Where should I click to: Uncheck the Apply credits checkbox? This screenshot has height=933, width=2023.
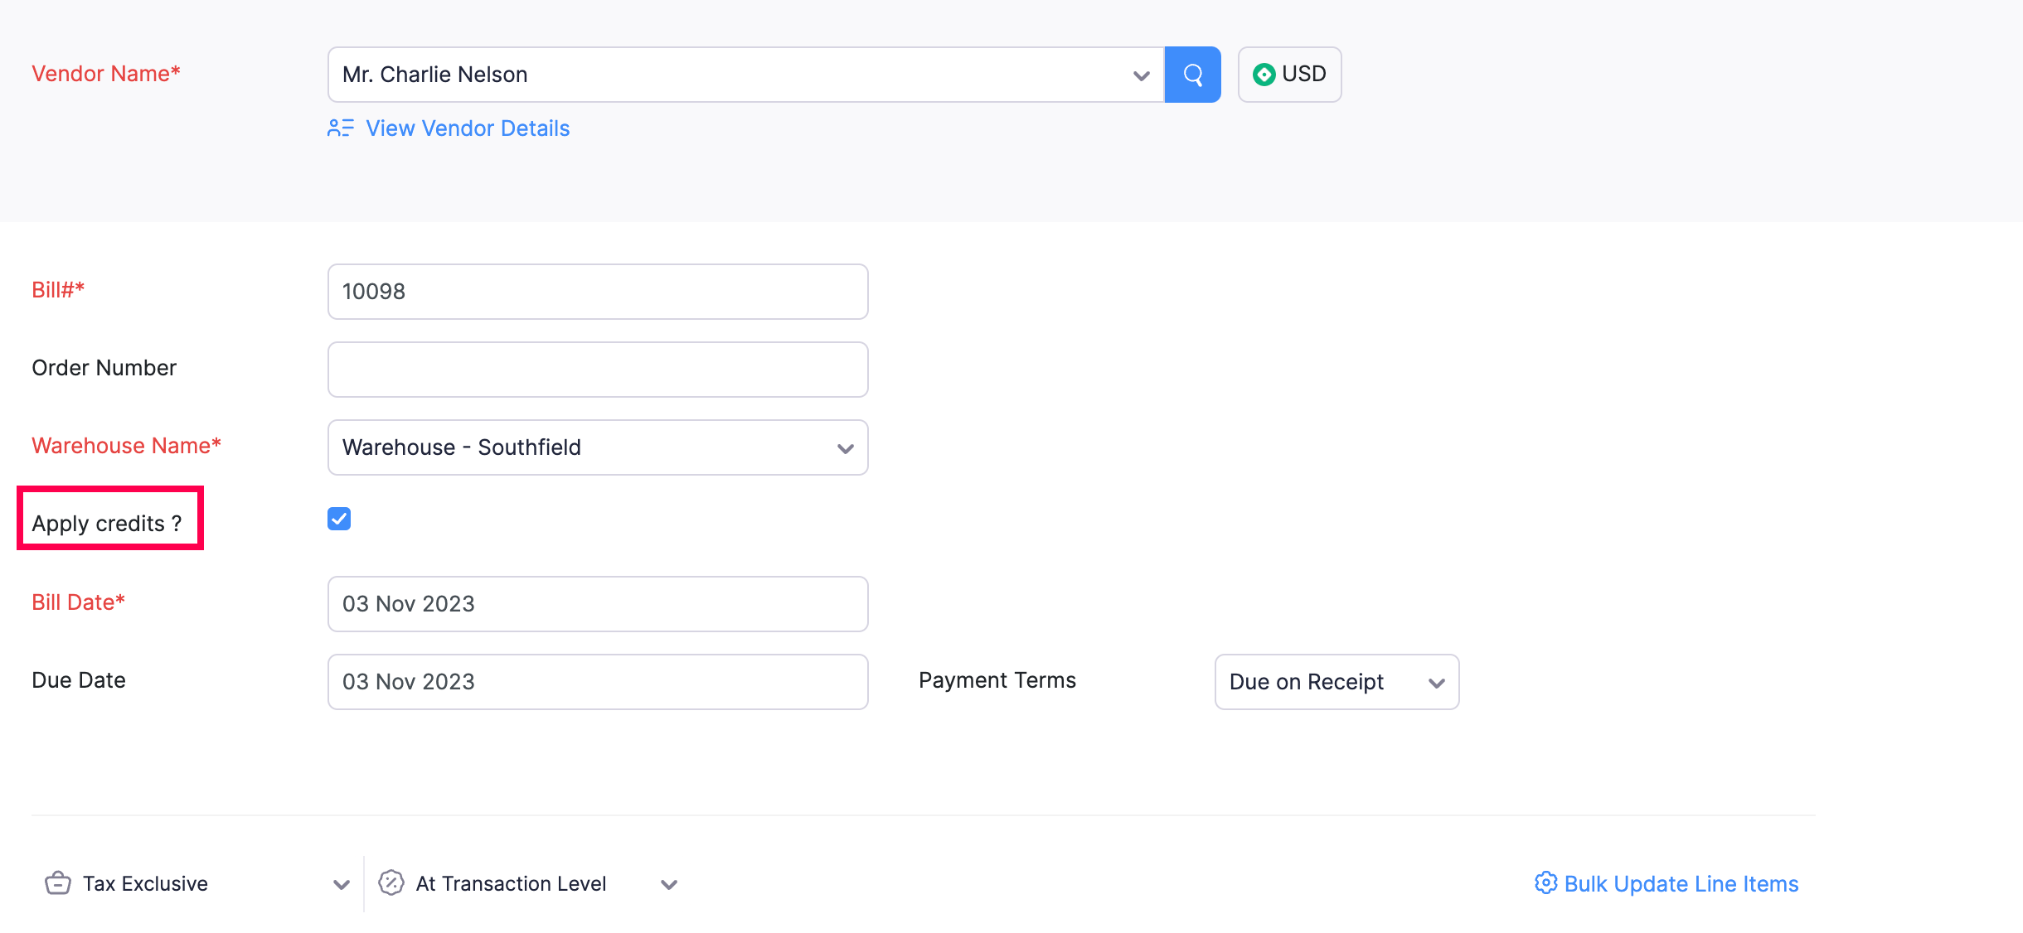coord(339,519)
